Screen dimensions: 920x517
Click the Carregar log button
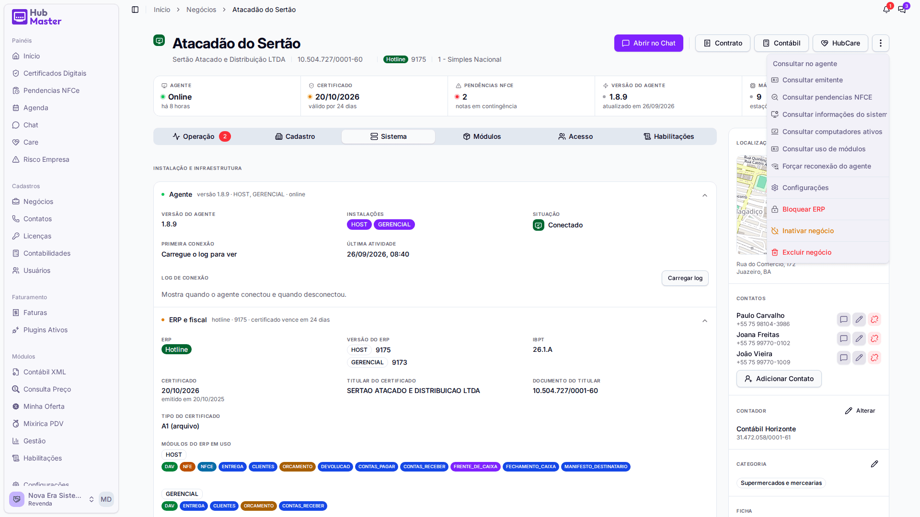[685, 278]
